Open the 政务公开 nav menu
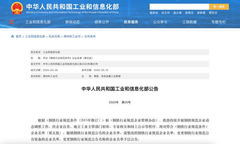The height and width of the screenshot is (144, 240). [x=102, y=22]
